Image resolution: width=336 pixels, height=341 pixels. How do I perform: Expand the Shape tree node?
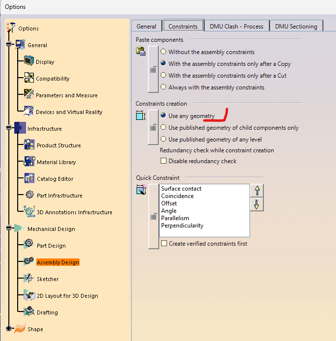[x=8, y=329]
